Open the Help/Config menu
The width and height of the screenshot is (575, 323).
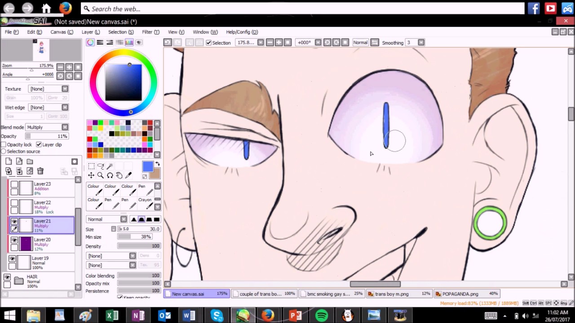coord(242,32)
